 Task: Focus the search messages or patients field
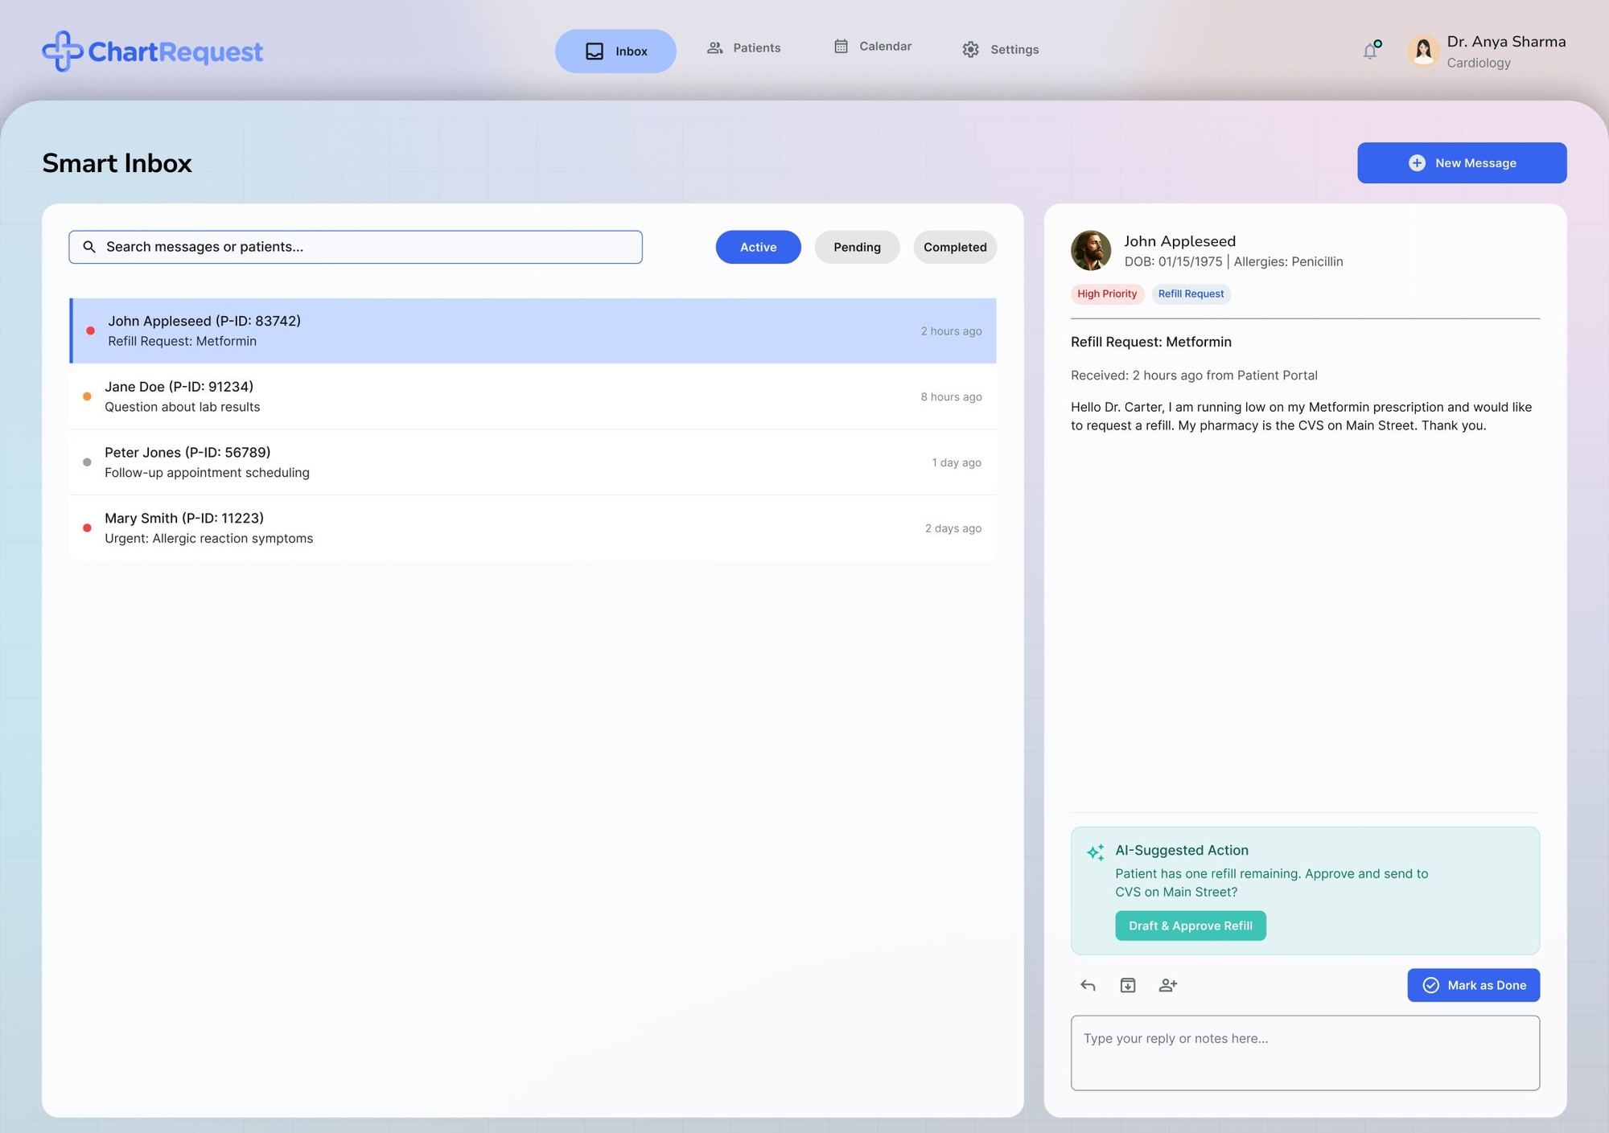tap(356, 247)
